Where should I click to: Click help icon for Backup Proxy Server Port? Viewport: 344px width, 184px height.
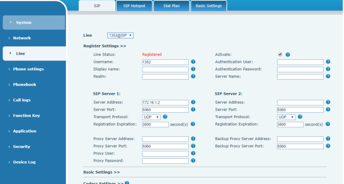tap(328, 146)
